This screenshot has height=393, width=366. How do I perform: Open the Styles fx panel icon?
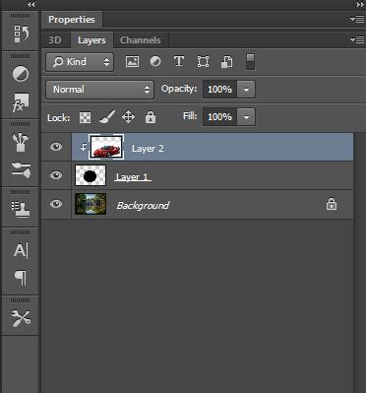point(21,102)
